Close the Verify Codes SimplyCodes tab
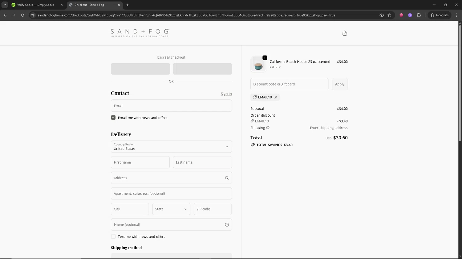 [x=62, y=5]
